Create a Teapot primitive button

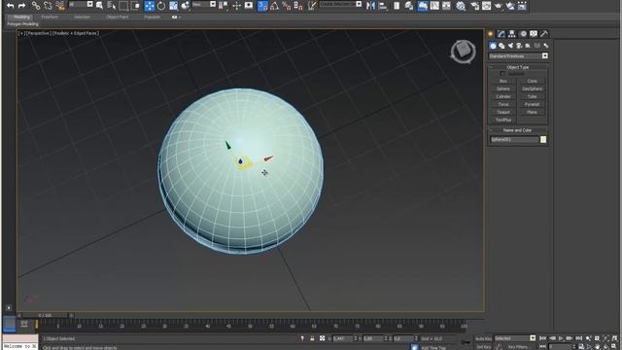pos(503,112)
